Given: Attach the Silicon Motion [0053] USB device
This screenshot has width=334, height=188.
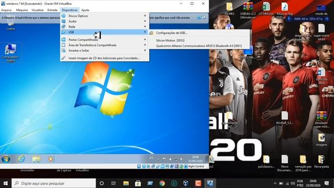Looking at the screenshot, I should coord(199,40).
